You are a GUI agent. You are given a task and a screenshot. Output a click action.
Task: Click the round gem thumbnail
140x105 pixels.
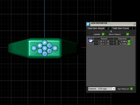tap(90, 40)
